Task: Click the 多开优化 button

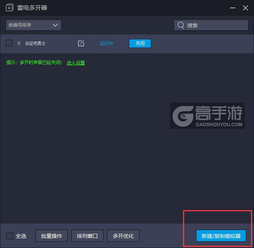Action: tap(123, 236)
